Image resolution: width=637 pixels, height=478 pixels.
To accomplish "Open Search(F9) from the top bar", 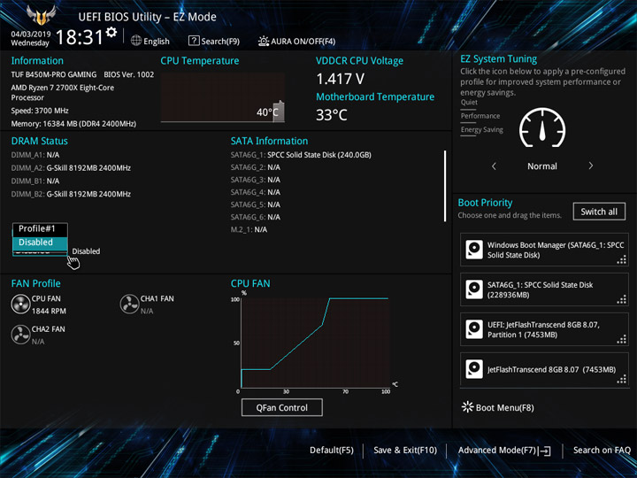I will point(214,41).
